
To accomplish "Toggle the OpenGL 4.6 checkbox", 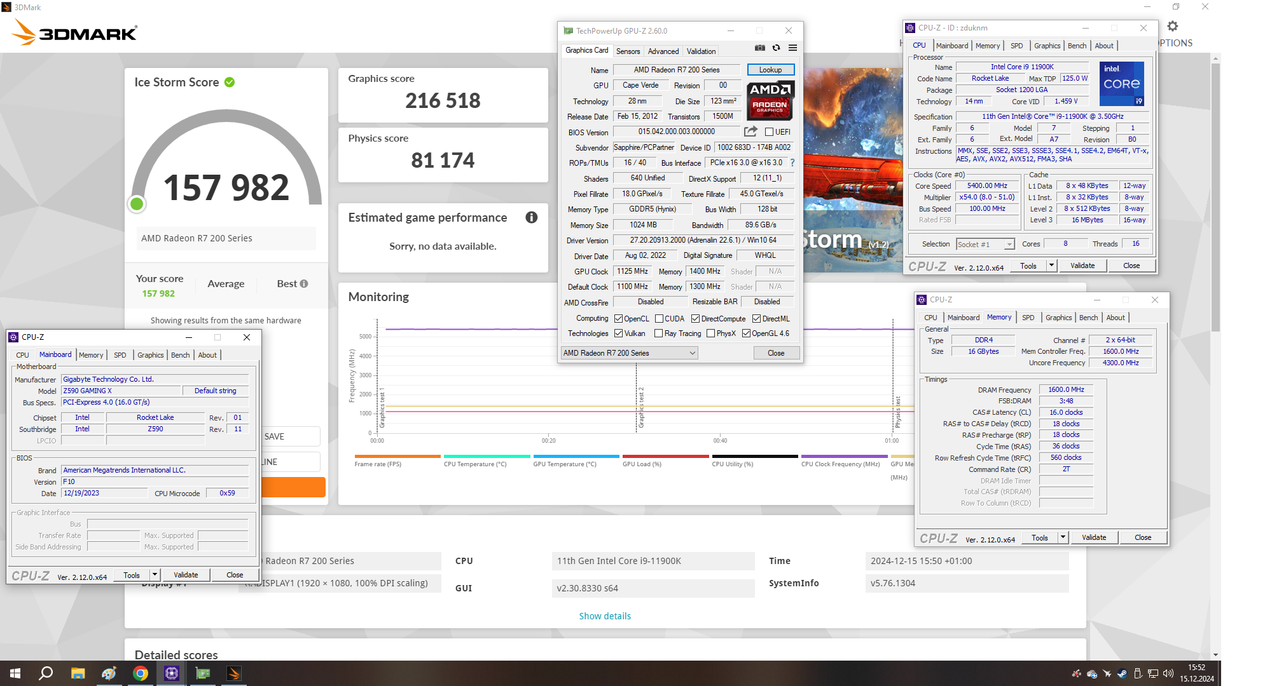I will coord(746,333).
